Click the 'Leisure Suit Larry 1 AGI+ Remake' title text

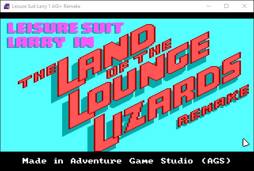[x=46, y=6]
